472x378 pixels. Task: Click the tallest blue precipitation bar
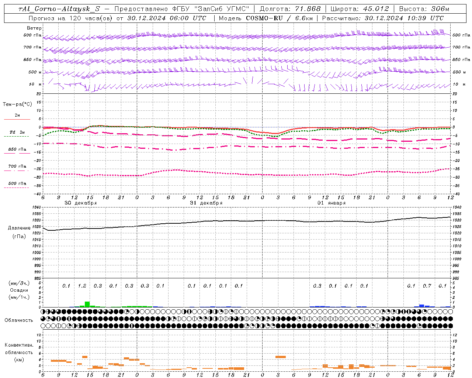point(421,306)
